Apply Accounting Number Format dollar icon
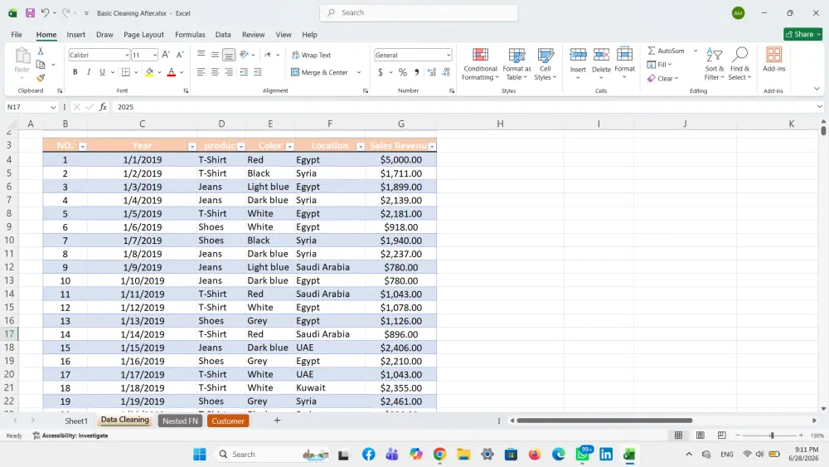This screenshot has height=467, width=829. click(x=381, y=72)
